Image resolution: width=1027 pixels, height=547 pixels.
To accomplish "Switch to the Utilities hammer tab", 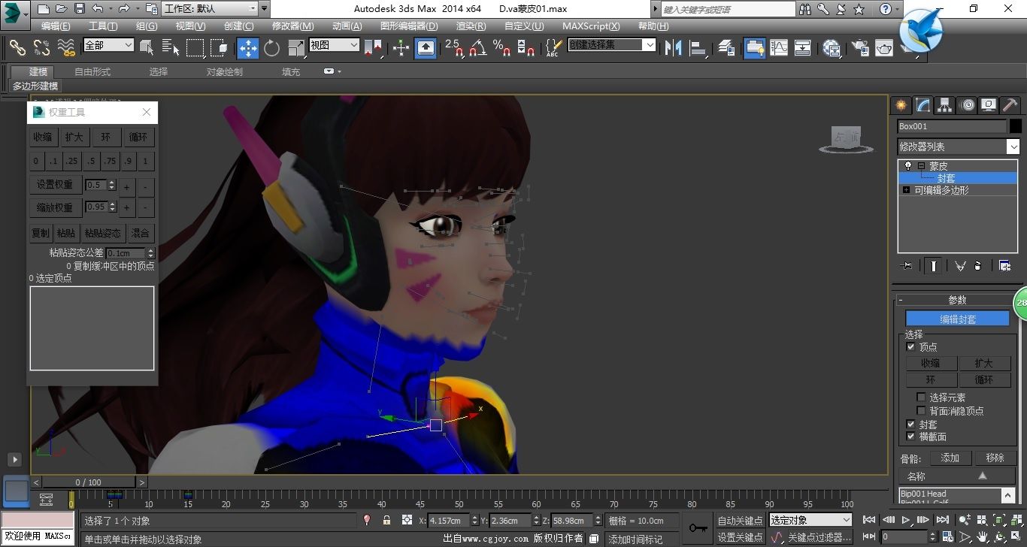I will coord(1011,105).
